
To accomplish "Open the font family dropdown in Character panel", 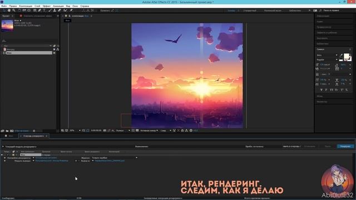I will pos(327,55).
